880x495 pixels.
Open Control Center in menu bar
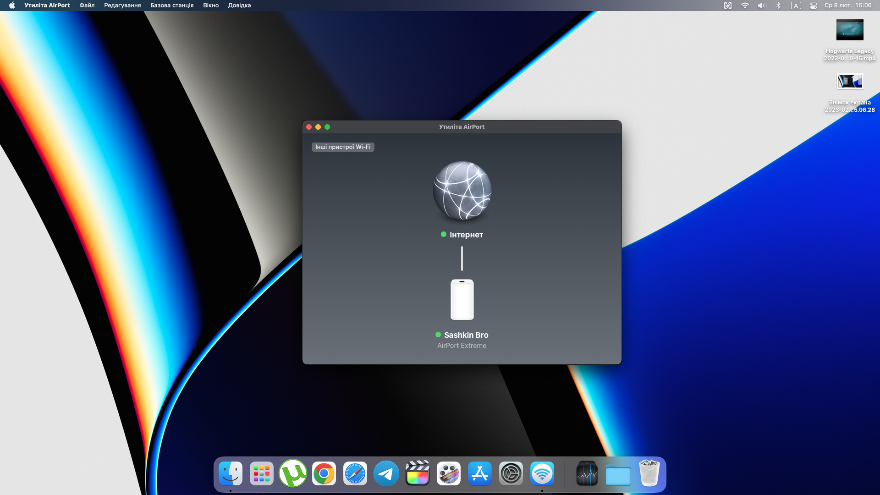814,5
